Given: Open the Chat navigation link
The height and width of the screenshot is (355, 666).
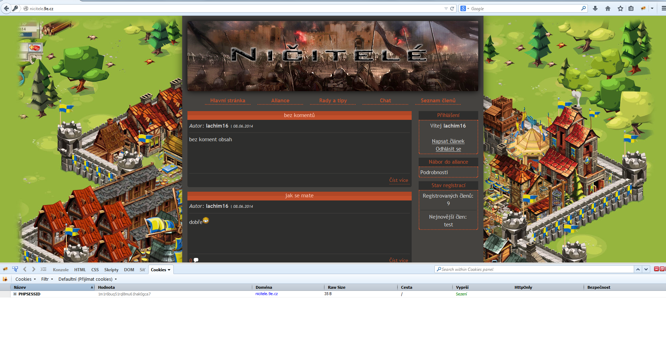Looking at the screenshot, I should 385,101.
